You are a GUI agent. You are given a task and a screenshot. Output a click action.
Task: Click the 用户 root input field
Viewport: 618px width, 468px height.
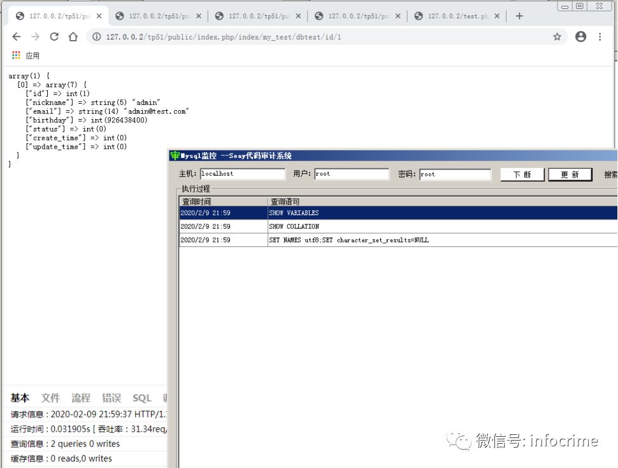351,174
